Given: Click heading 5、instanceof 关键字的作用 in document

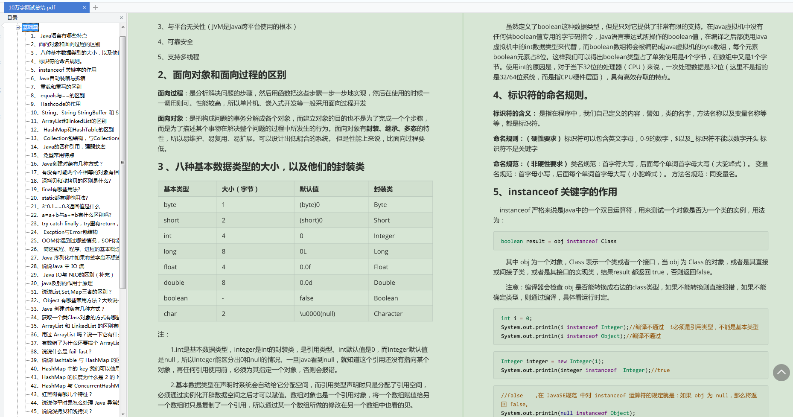Looking at the screenshot, I should click(555, 192).
